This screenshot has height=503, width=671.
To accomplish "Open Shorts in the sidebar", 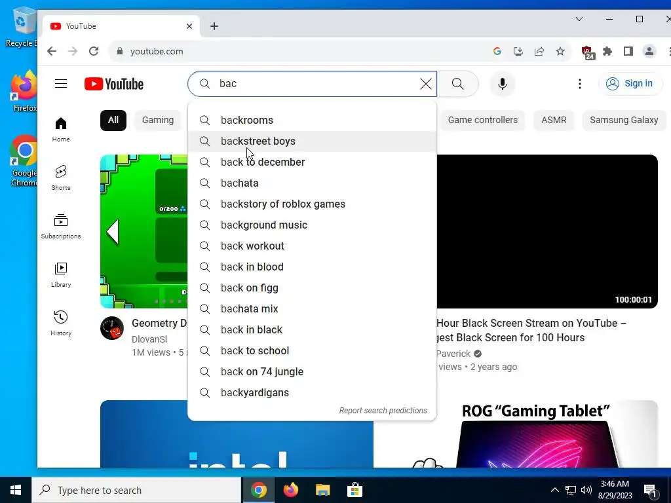I will (x=61, y=178).
